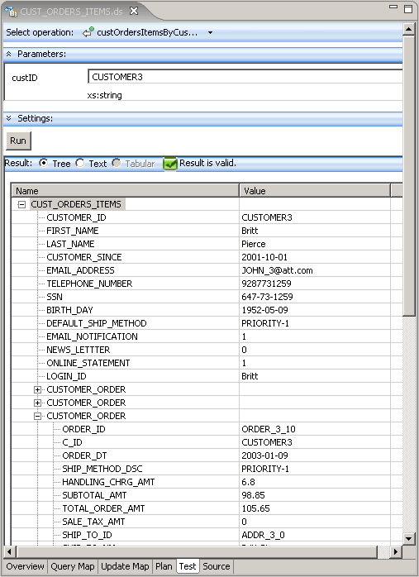The image size is (419, 577).
Task: Click the custID input field
Action: [245, 77]
